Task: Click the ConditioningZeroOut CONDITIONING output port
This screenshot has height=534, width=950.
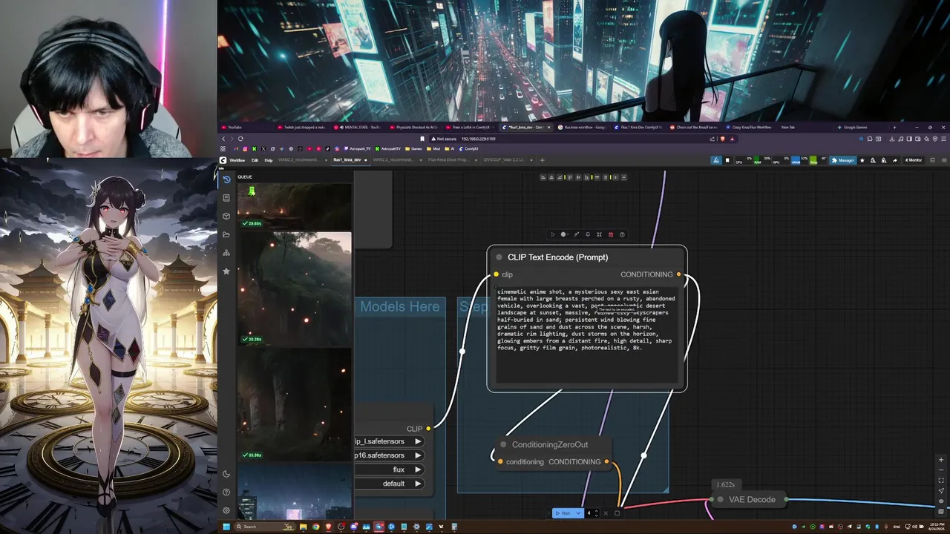Action: (606, 461)
